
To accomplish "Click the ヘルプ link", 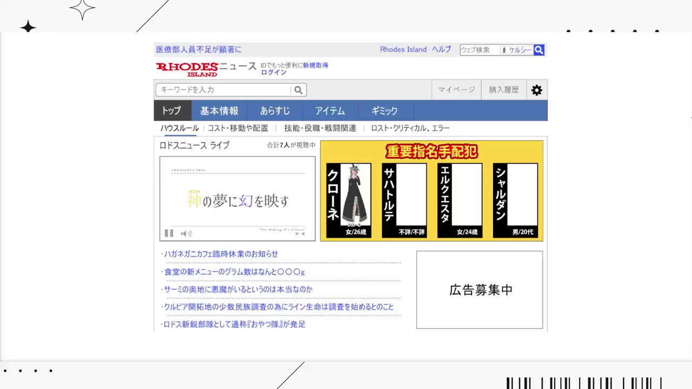I will click(441, 50).
